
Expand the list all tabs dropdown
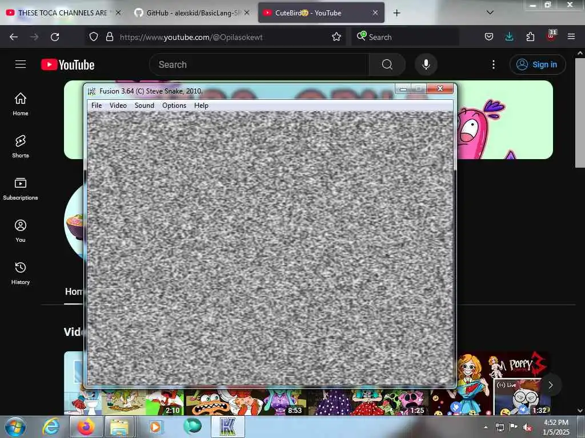coord(490,13)
